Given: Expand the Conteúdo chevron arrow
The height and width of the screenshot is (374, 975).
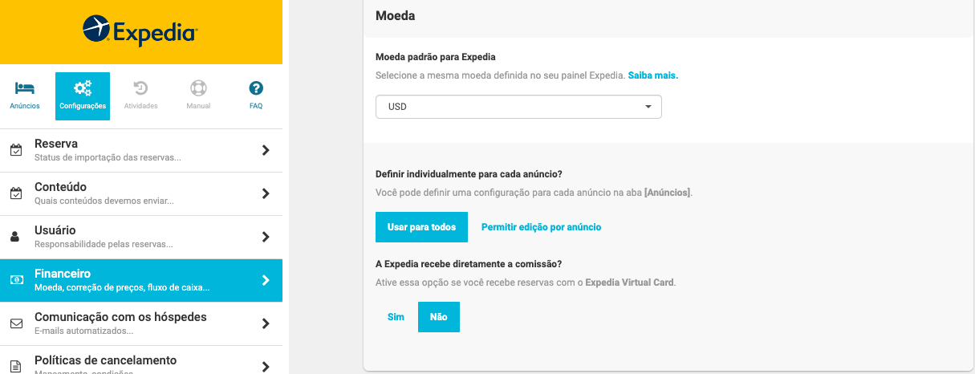Looking at the screenshot, I should coord(266,193).
